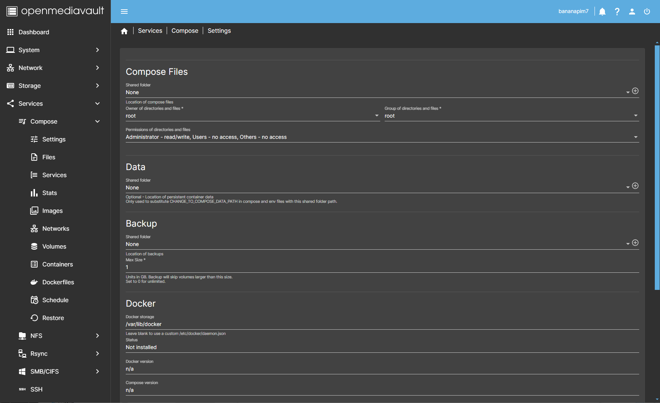Open Compose Files shared folder dropdown
Viewport: 660px width, 403px height.
(x=378, y=92)
